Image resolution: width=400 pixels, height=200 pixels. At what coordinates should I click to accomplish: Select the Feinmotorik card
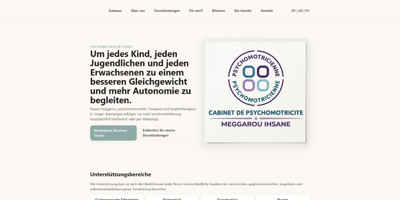[172, 198]
